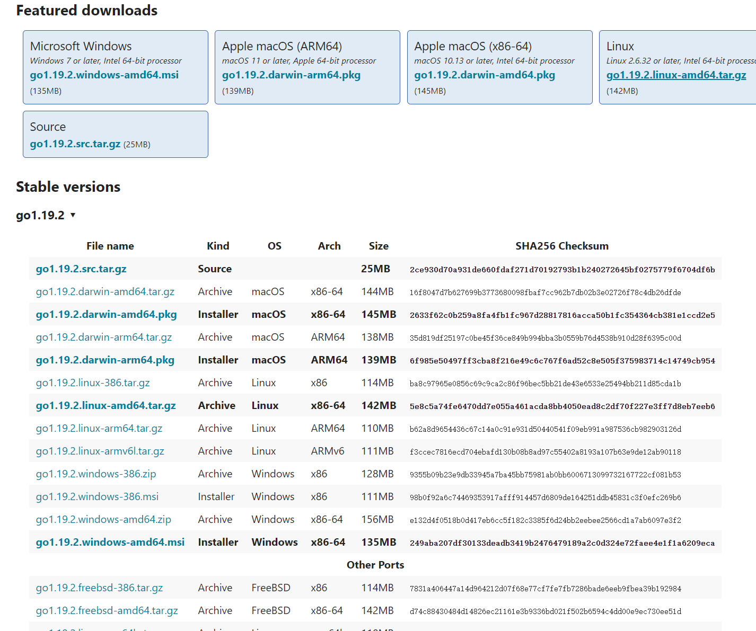Select checksum starting with f3ccec7816ecd
Image resolution: width=756 pixels, height=631 pixels.
(x=545, y=452)
